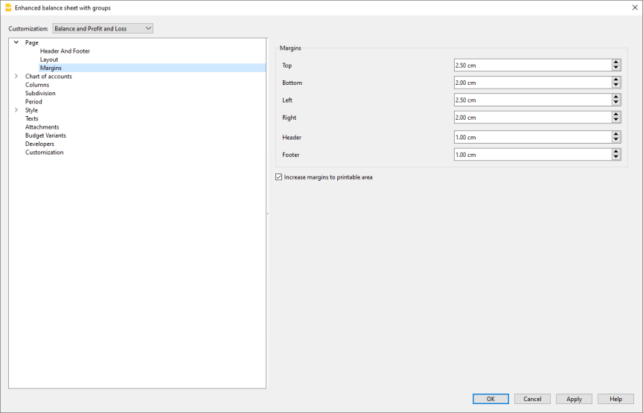Open the Chart of accounts section
643x413 pixels.
(48, 77)
